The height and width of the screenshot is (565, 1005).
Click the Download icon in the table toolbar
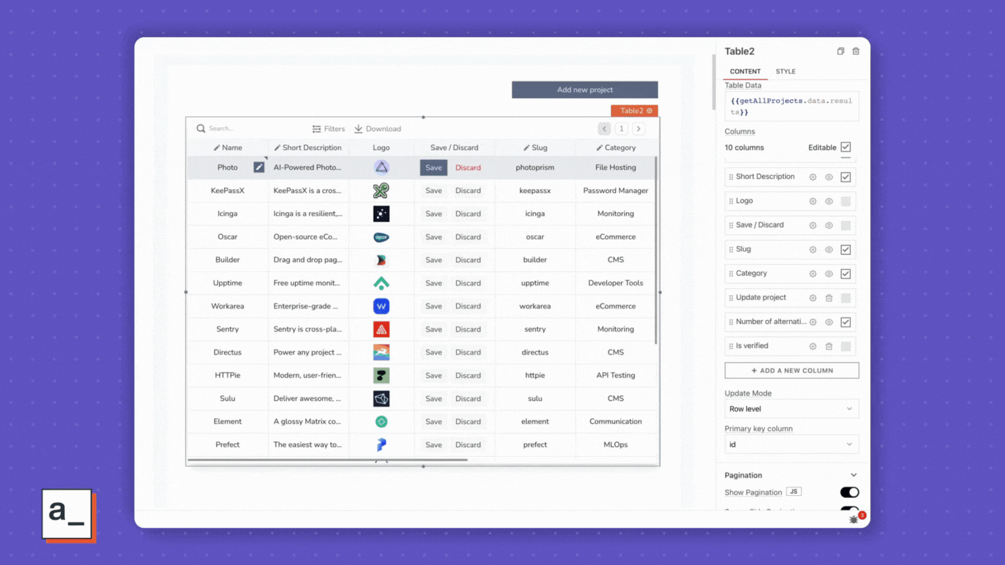point(359,129)
